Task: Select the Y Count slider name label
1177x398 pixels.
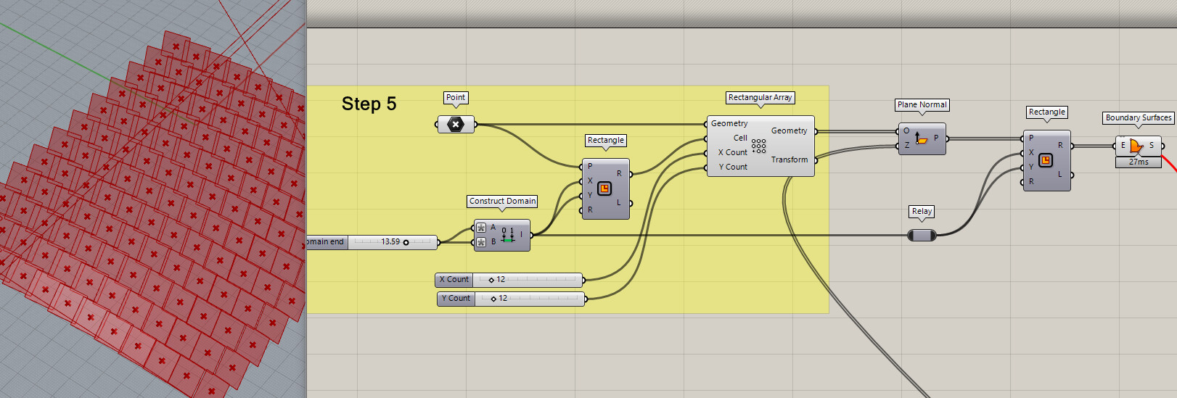Action: coord(456,298)
